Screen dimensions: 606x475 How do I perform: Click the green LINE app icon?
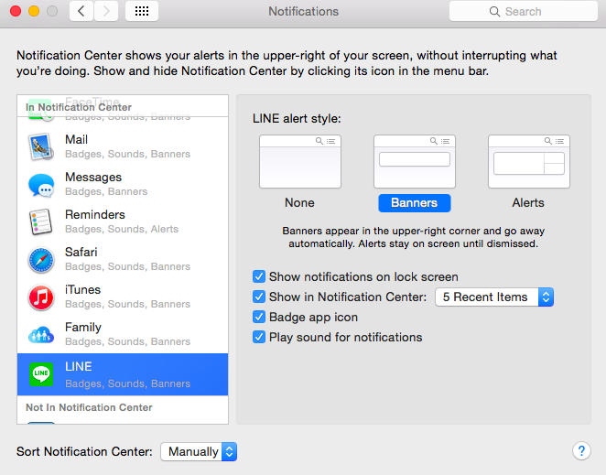point(41,373)
